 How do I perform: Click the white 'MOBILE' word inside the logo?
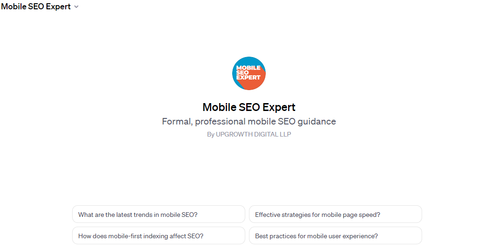tap(248, 68)
